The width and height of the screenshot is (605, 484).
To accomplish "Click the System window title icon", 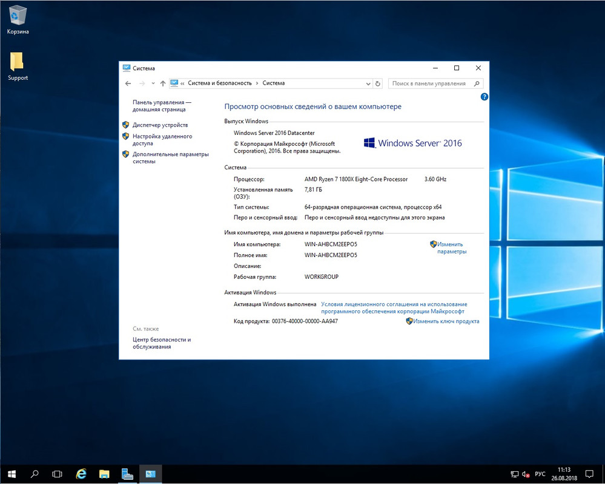I will coord(127,68).
